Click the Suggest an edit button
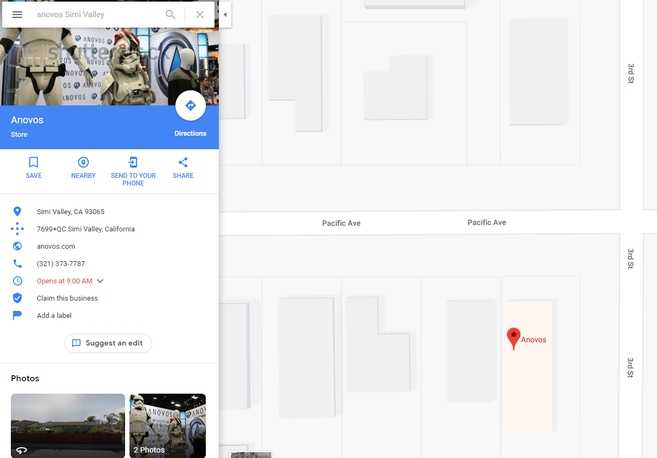Viewport: 657px width, 458px height. click(108, 343)
